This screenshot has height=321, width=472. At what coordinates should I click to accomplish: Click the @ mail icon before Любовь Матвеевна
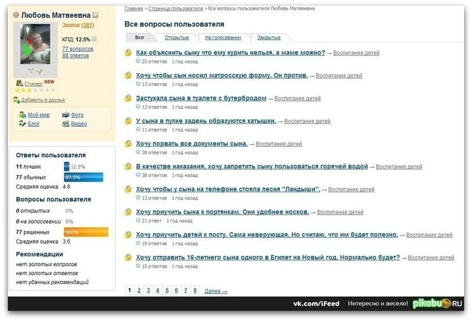pyautogui.click(x=16, y=15)
